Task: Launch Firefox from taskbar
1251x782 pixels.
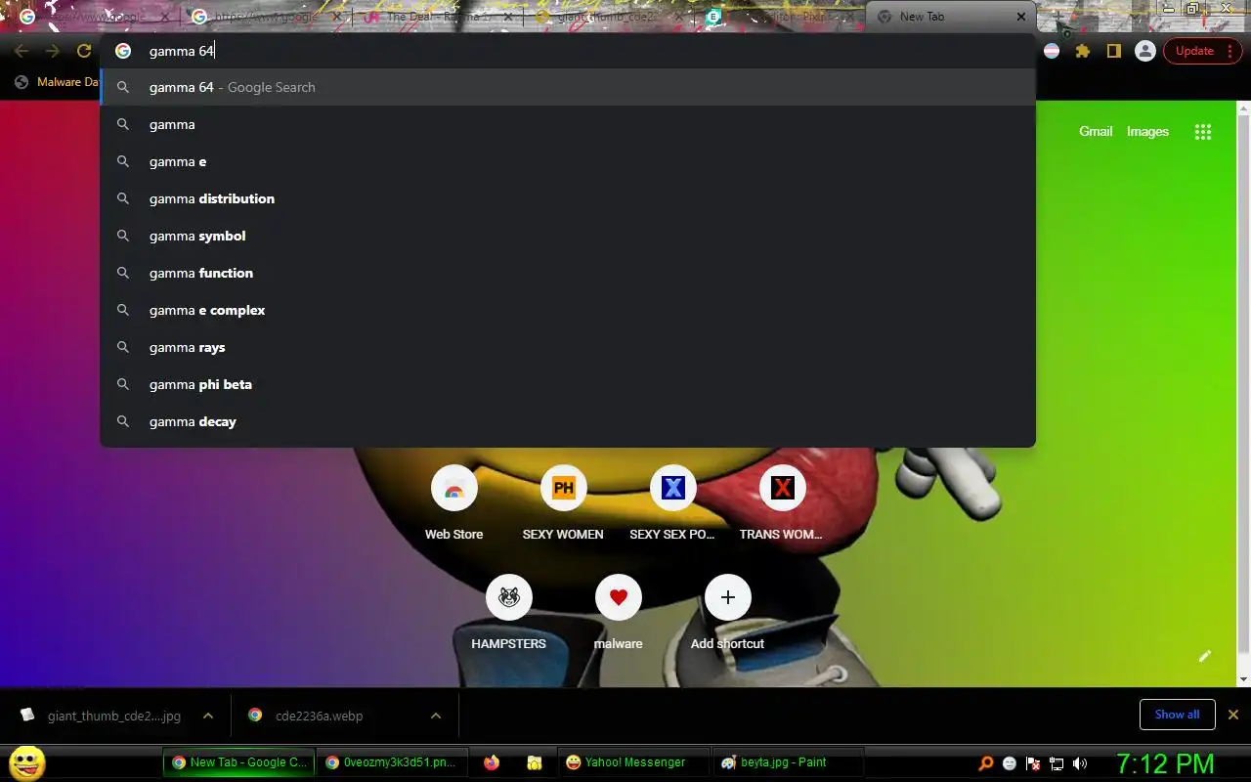Action: tap(492, 762)
